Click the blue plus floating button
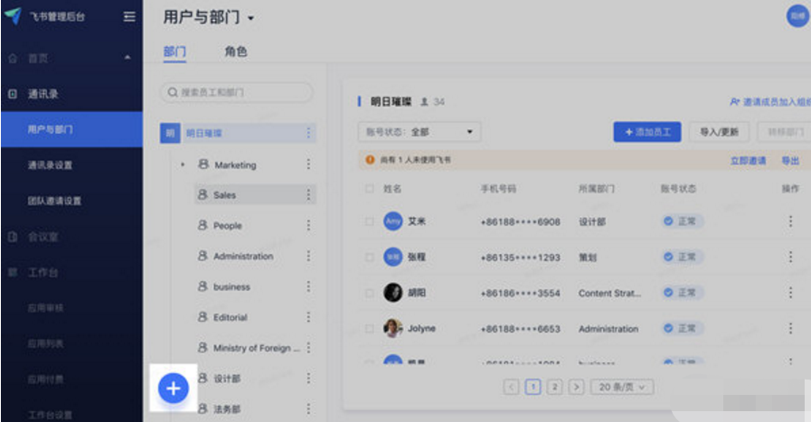 (x=174, y=389)
